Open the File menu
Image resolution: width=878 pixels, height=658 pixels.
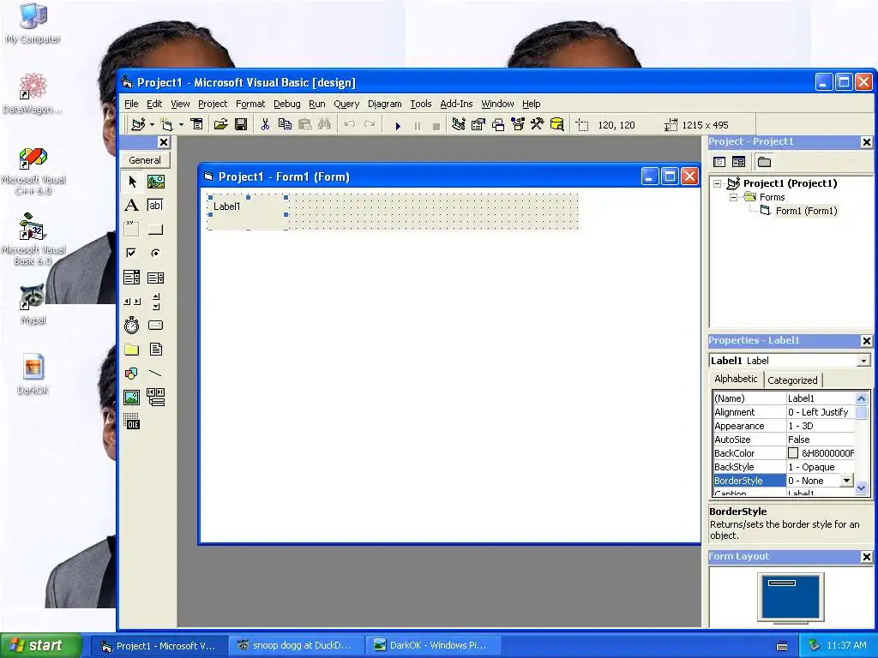(131, 104)
